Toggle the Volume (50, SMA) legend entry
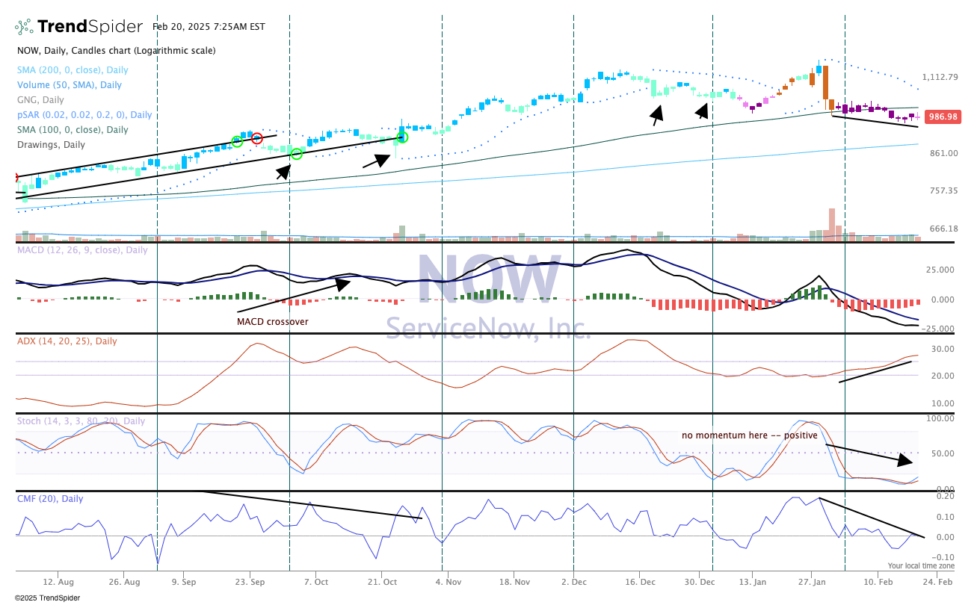This screenshot has height=605, width=977. click(x=69, y=85)
